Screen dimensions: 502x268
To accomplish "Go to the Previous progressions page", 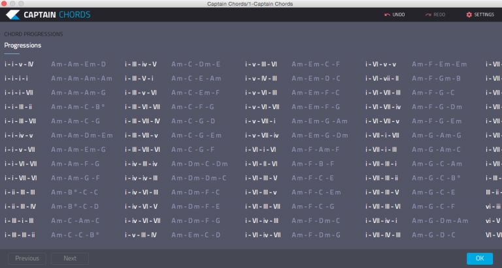I will [x=27, y=258].
